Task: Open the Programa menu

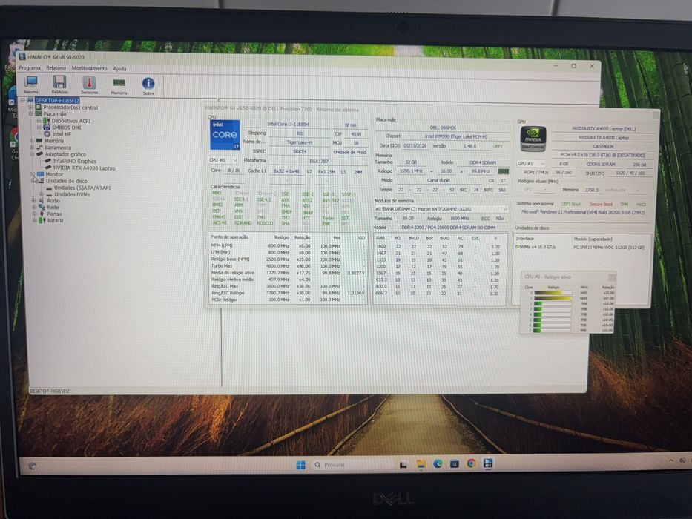Action: 30,68
